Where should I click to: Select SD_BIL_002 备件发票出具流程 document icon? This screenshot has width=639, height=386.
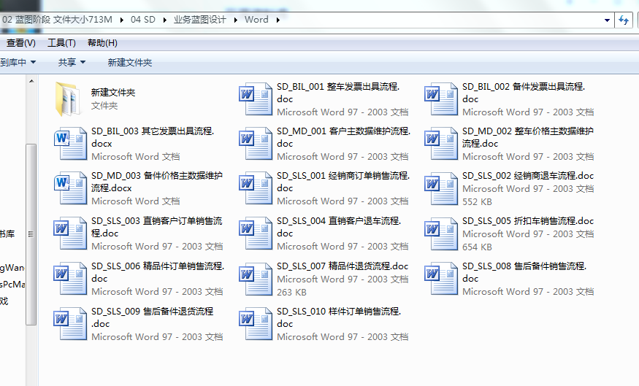point(441,99)
